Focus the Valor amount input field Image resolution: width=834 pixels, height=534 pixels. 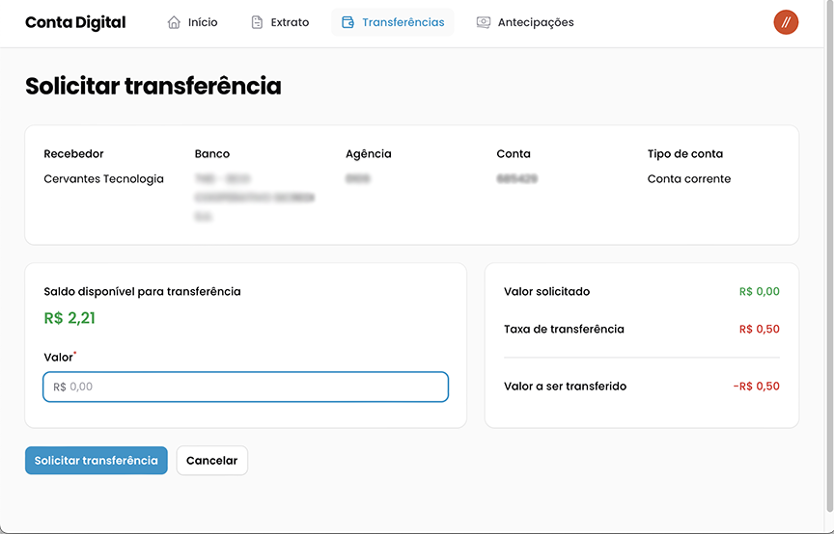tap(246, 387)
